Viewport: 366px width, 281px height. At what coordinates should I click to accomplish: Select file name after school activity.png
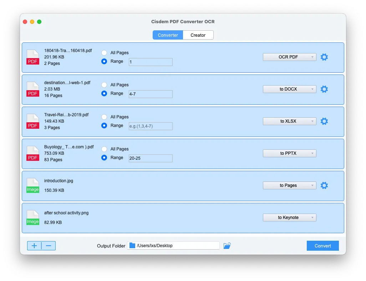(66, 213)
